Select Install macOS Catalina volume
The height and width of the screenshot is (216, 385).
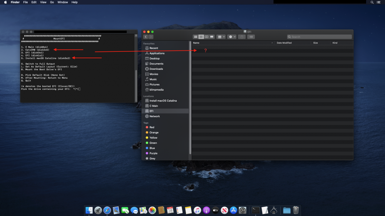[x=166, y=101]
